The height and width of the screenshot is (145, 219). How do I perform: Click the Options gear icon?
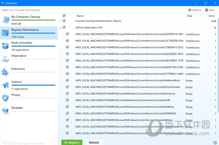tap(190, 10)
